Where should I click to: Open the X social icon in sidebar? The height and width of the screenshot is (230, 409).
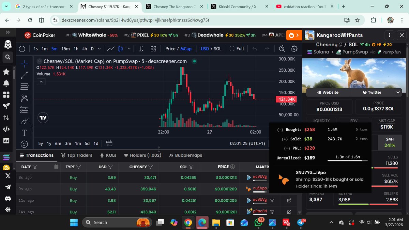pos(7,176)
